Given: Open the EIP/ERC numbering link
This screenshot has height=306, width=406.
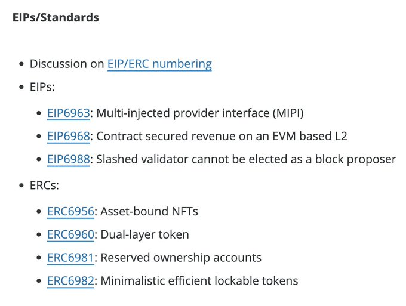Looking at the screenshot, I should pyautogui.click(x=159, y=64).
